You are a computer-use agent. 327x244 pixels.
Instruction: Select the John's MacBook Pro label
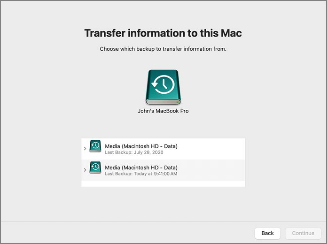click(163, 111)
